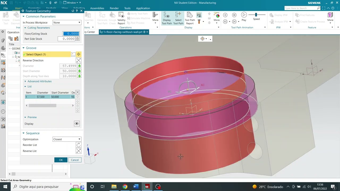Viewport: 340px width, 191px height.
Task: Collapse the List group
Action: click(25, 86)
